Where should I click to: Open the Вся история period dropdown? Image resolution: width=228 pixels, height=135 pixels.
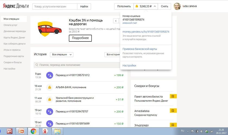[112, 54]
